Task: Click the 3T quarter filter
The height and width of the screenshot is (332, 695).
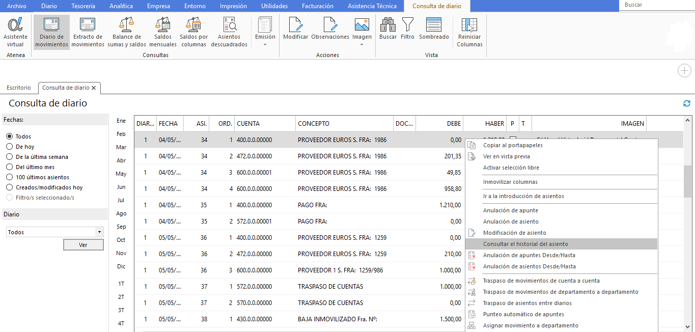Action: point(121,310)
